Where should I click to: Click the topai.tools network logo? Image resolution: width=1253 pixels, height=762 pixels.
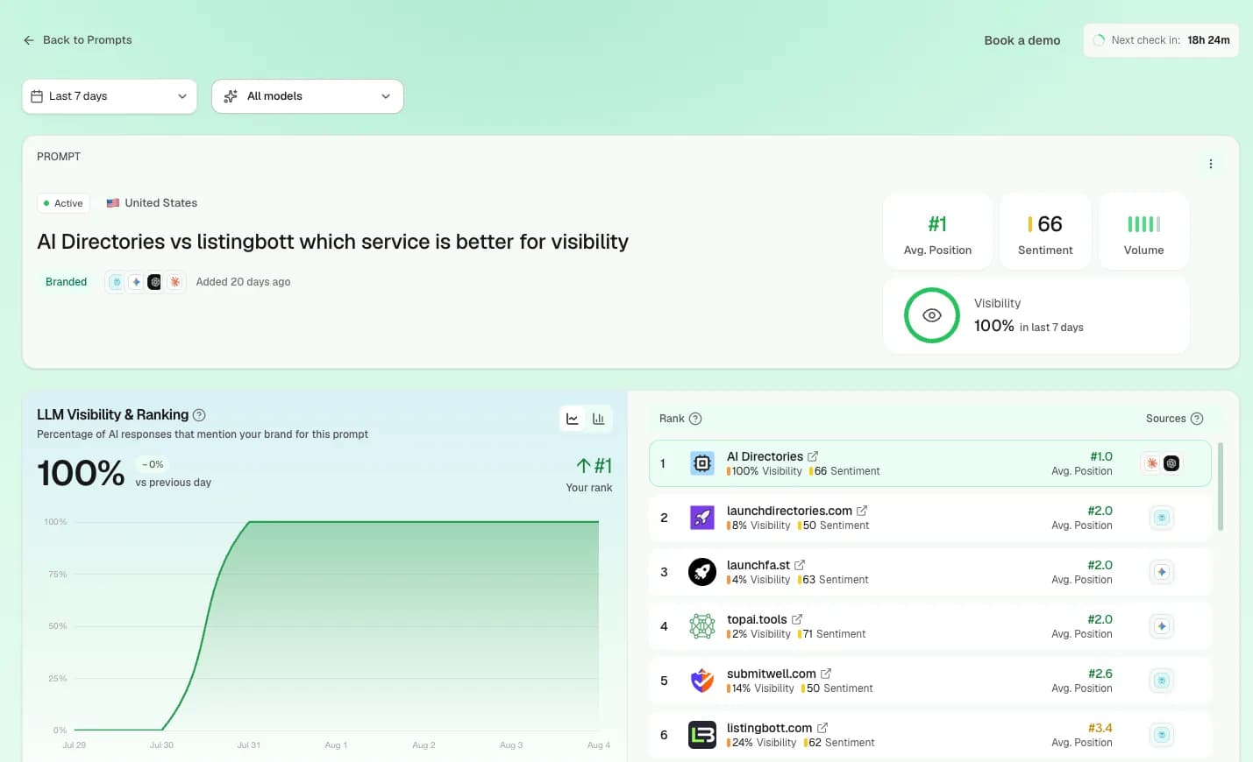pos(702,626)
